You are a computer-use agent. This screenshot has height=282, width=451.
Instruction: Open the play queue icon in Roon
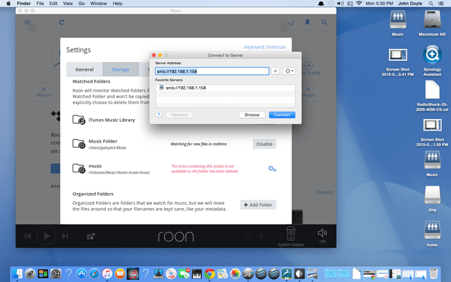(91, 236)
